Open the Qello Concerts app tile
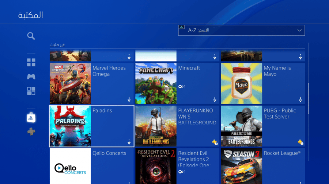Viewport: 329px width, 184px height. click(91, 166)
